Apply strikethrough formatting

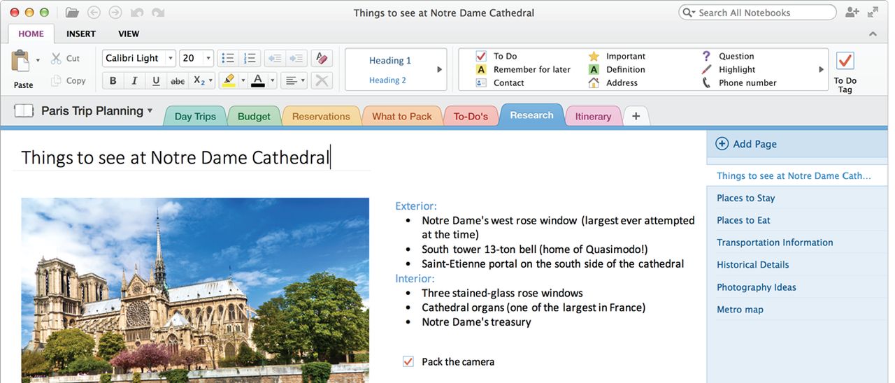[178, 80]
